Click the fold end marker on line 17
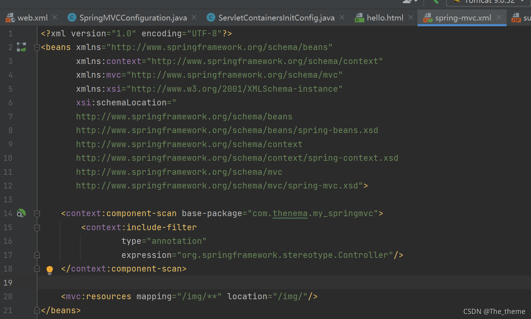531x319 pixels. click(37, 255)
